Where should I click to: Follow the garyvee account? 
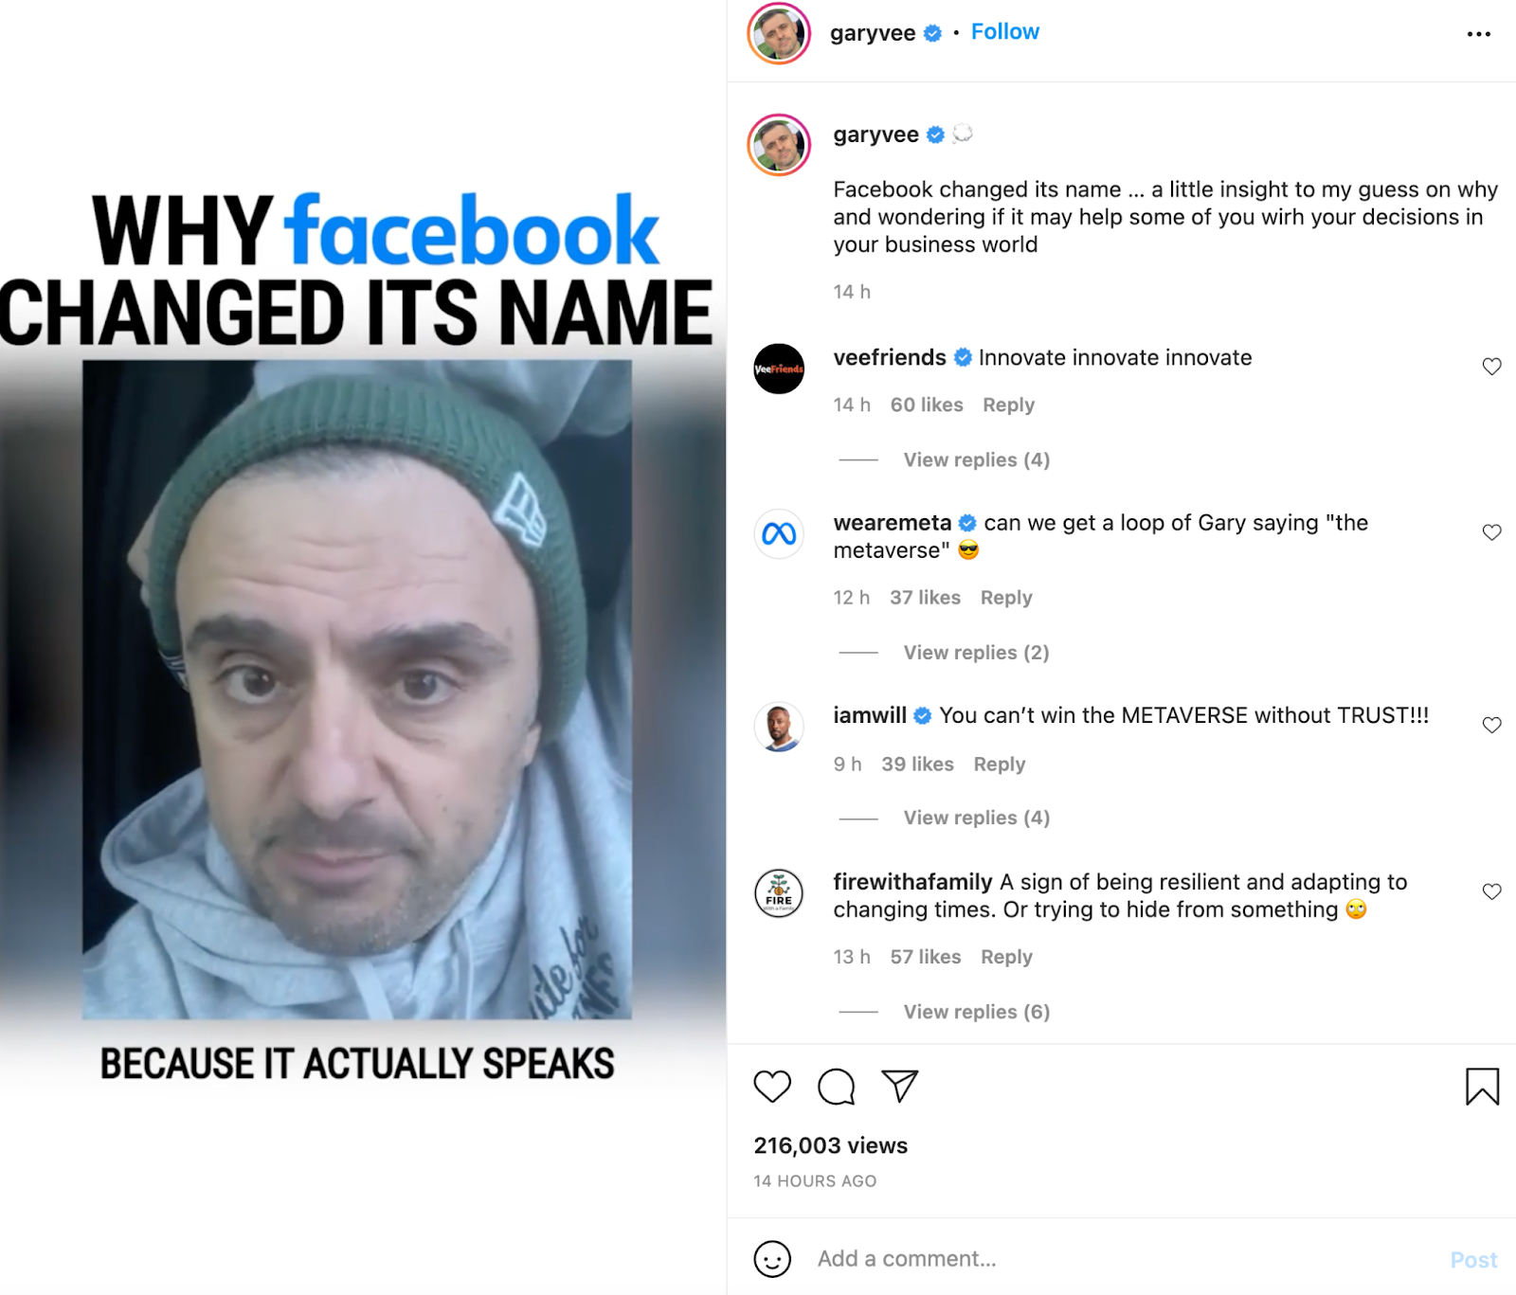point(1004,32)
